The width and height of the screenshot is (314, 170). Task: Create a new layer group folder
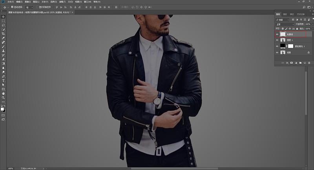[300, 63]
